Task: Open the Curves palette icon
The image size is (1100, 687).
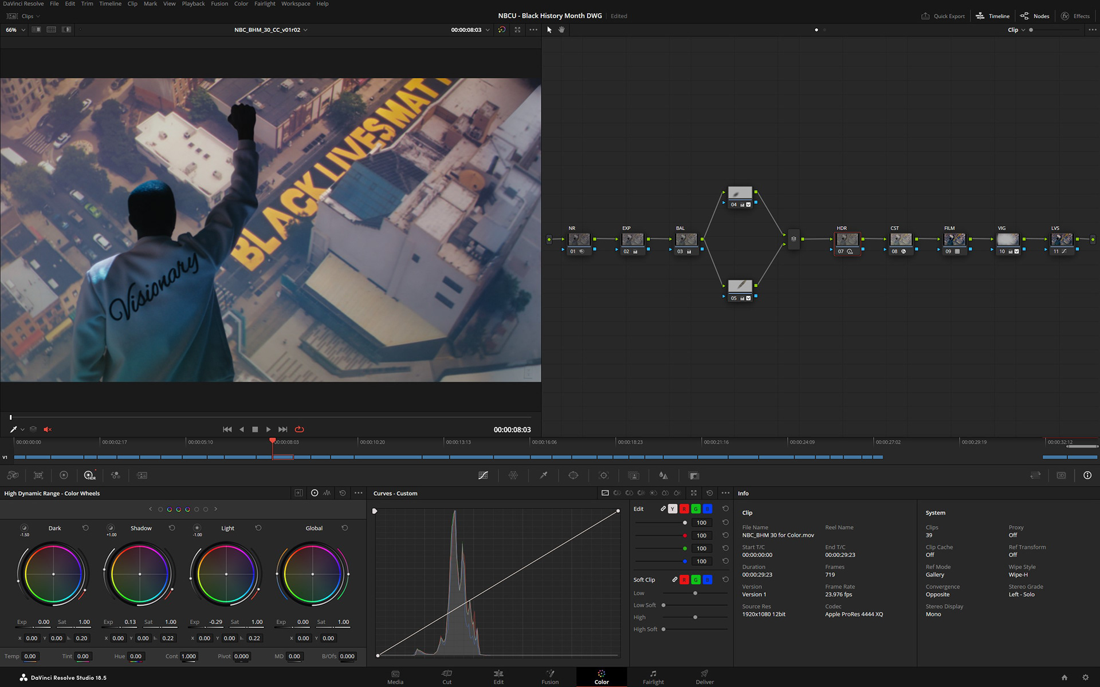Action: point(483,475)
